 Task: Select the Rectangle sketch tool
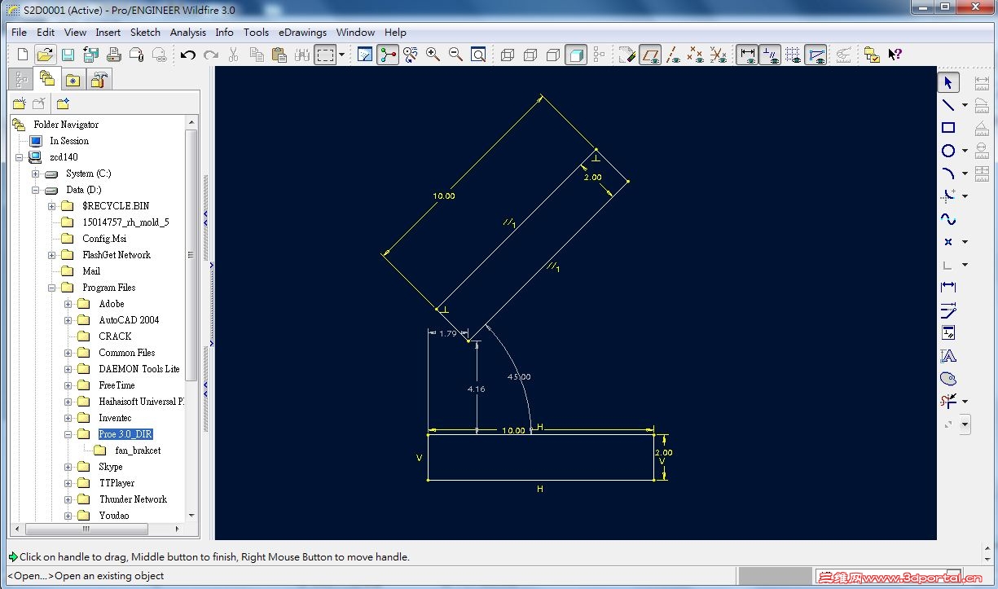(x=948, y=128)
